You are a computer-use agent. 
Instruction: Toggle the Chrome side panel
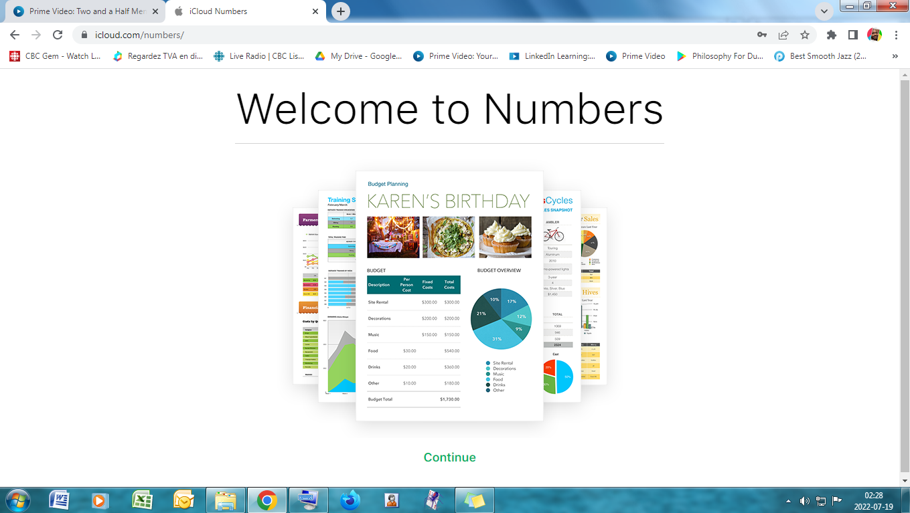[x=853, y=35]
